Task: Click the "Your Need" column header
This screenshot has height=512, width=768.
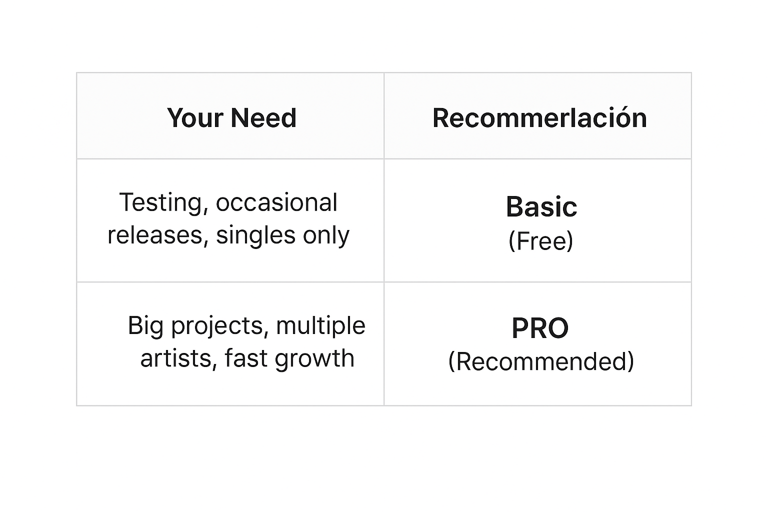Action: pyautogui.click(x=231, y=118)
